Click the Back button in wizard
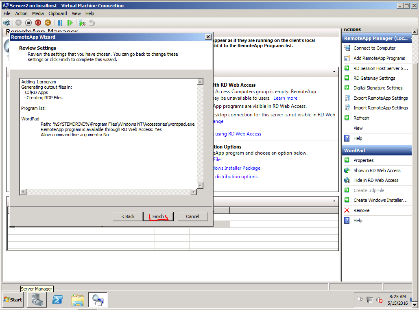The height and width of the screenshot is (310, 419). click(128, 216)
